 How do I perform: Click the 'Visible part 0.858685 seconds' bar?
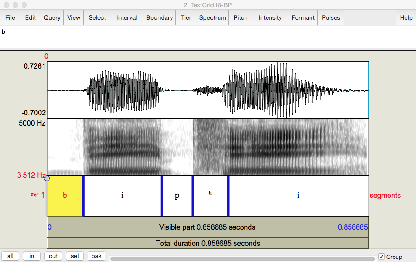click(x=208, y=227)
